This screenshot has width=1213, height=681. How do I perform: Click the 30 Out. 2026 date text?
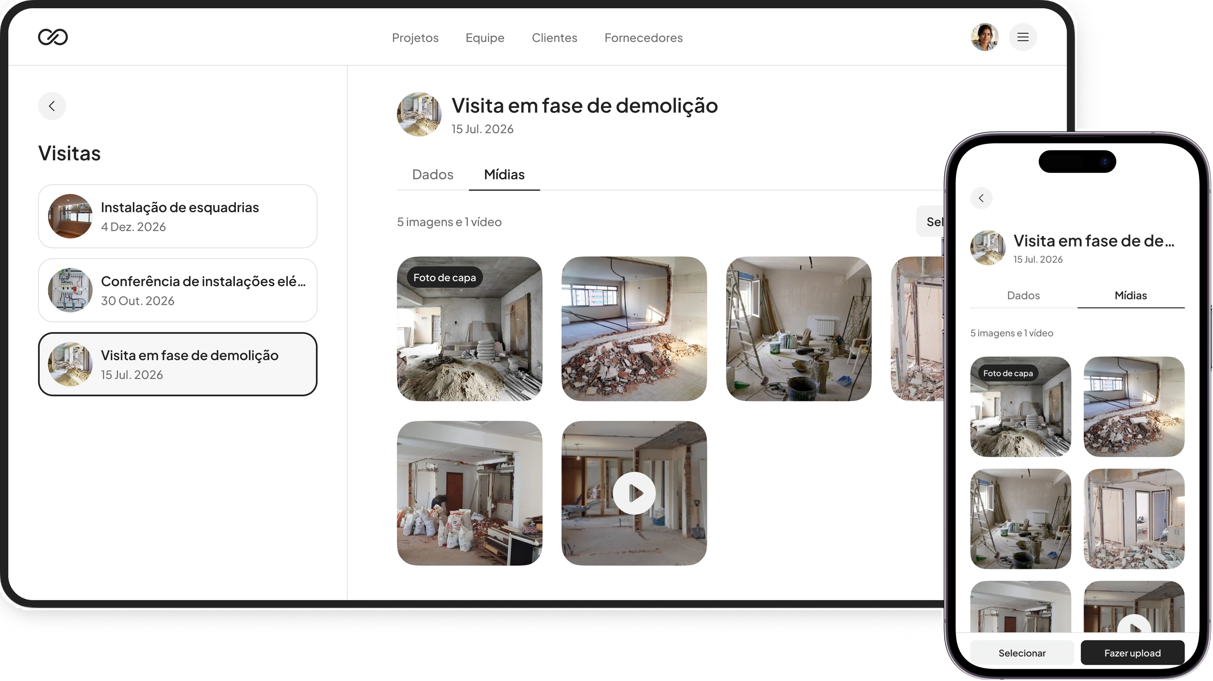pos(137,301)
